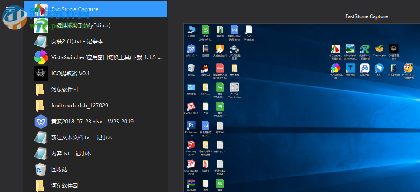Click the 火绒安全软件 shield icon in preview

[220, 49]
